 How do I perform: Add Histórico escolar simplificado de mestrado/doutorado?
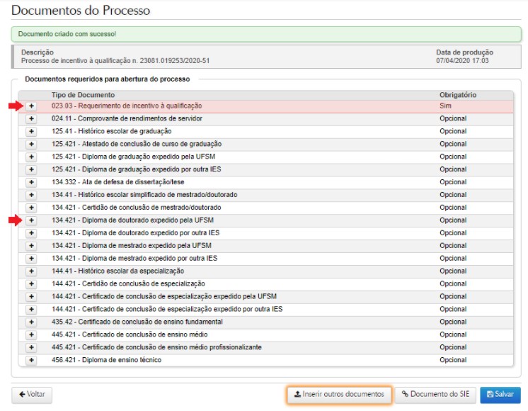[x=31, y=195]
